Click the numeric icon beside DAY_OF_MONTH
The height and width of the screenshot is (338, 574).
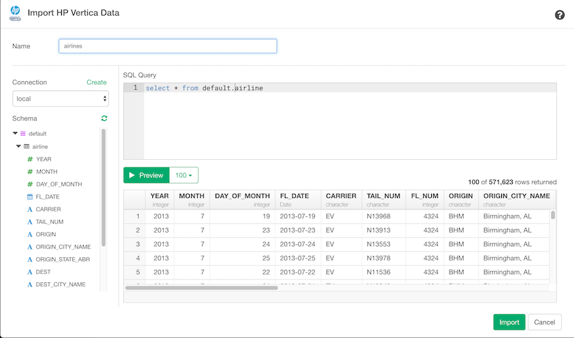(30, 184)
